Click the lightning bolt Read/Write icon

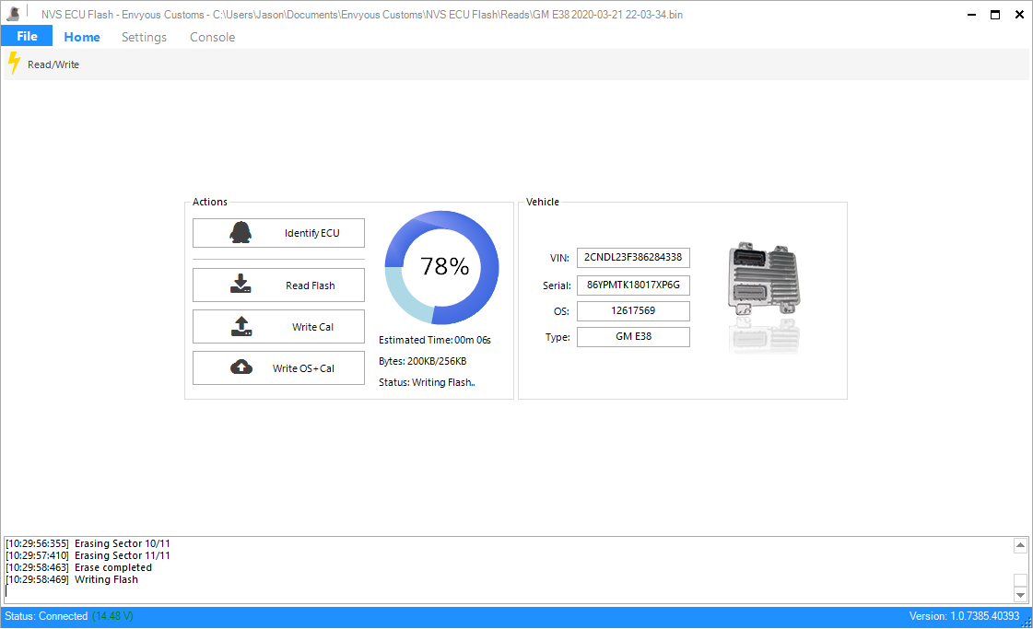14,64
